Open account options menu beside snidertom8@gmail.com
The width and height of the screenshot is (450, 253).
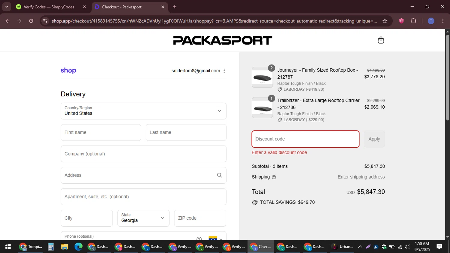click(x=224, y=71)
